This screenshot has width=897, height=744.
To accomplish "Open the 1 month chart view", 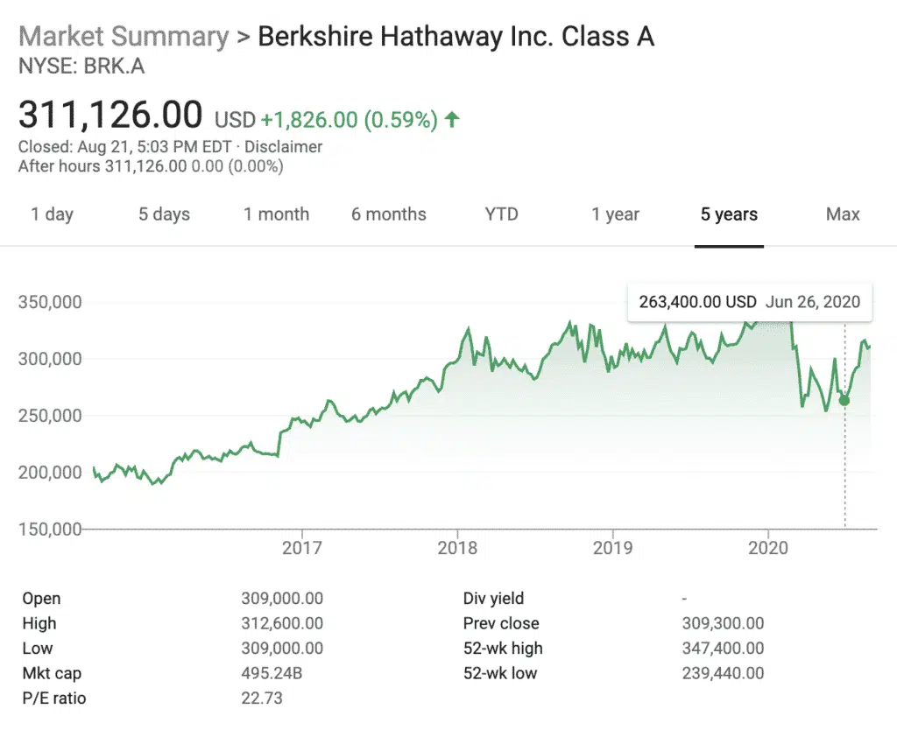I will click(276, 214).
